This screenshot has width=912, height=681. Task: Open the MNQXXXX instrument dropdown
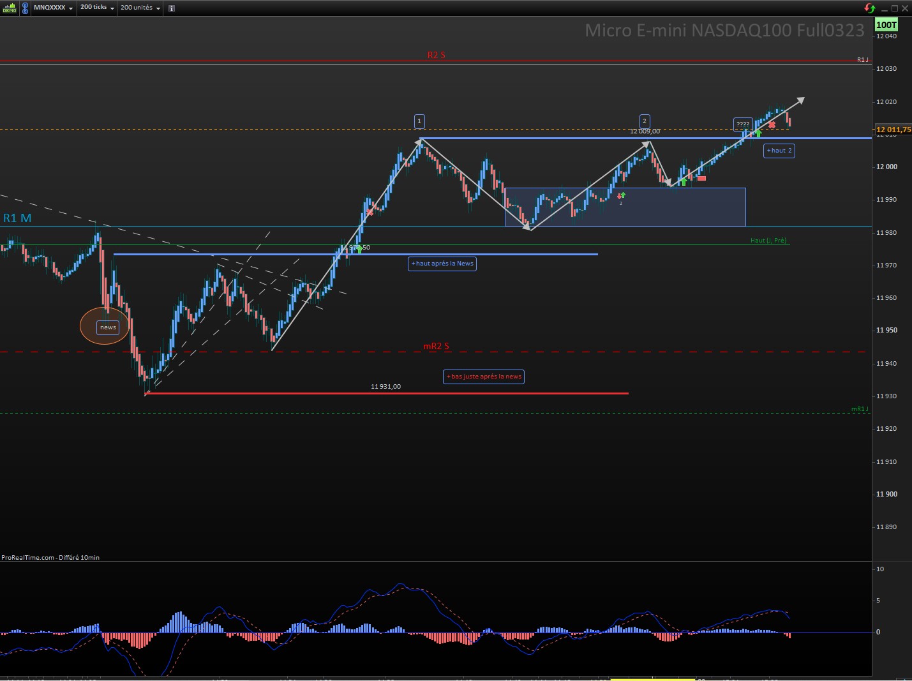(53, 8)
